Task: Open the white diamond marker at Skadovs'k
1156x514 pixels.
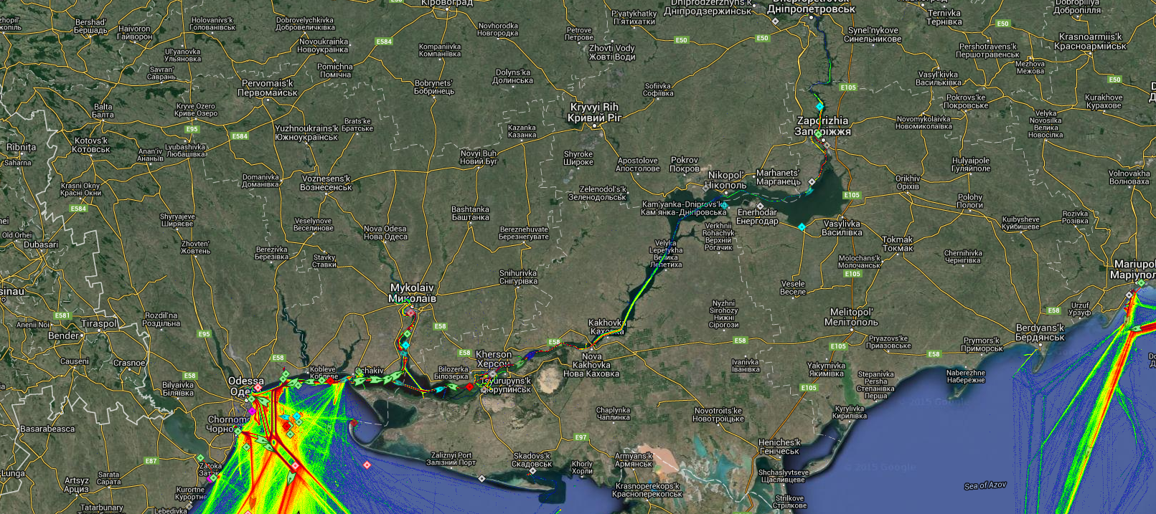Action: [x=532, y=472]
